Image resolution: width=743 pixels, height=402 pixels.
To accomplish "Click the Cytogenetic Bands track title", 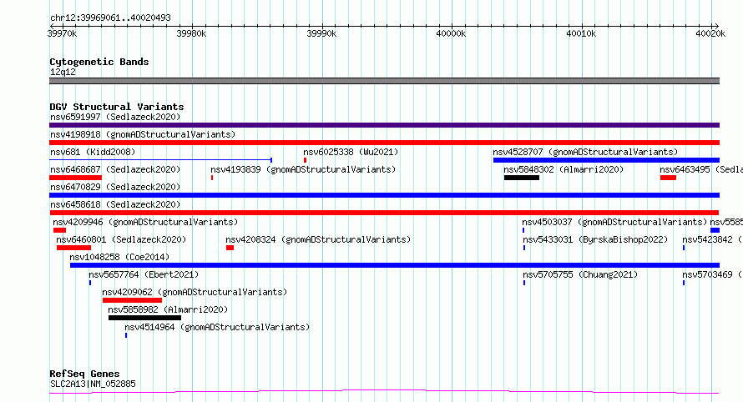I will point(99,62).
